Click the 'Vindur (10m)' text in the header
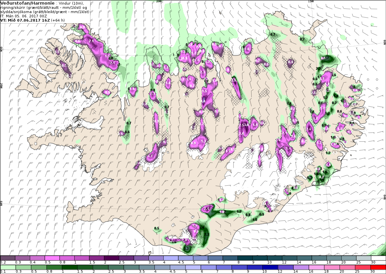This screenshot has width=386, height=274. click(71, 4)
